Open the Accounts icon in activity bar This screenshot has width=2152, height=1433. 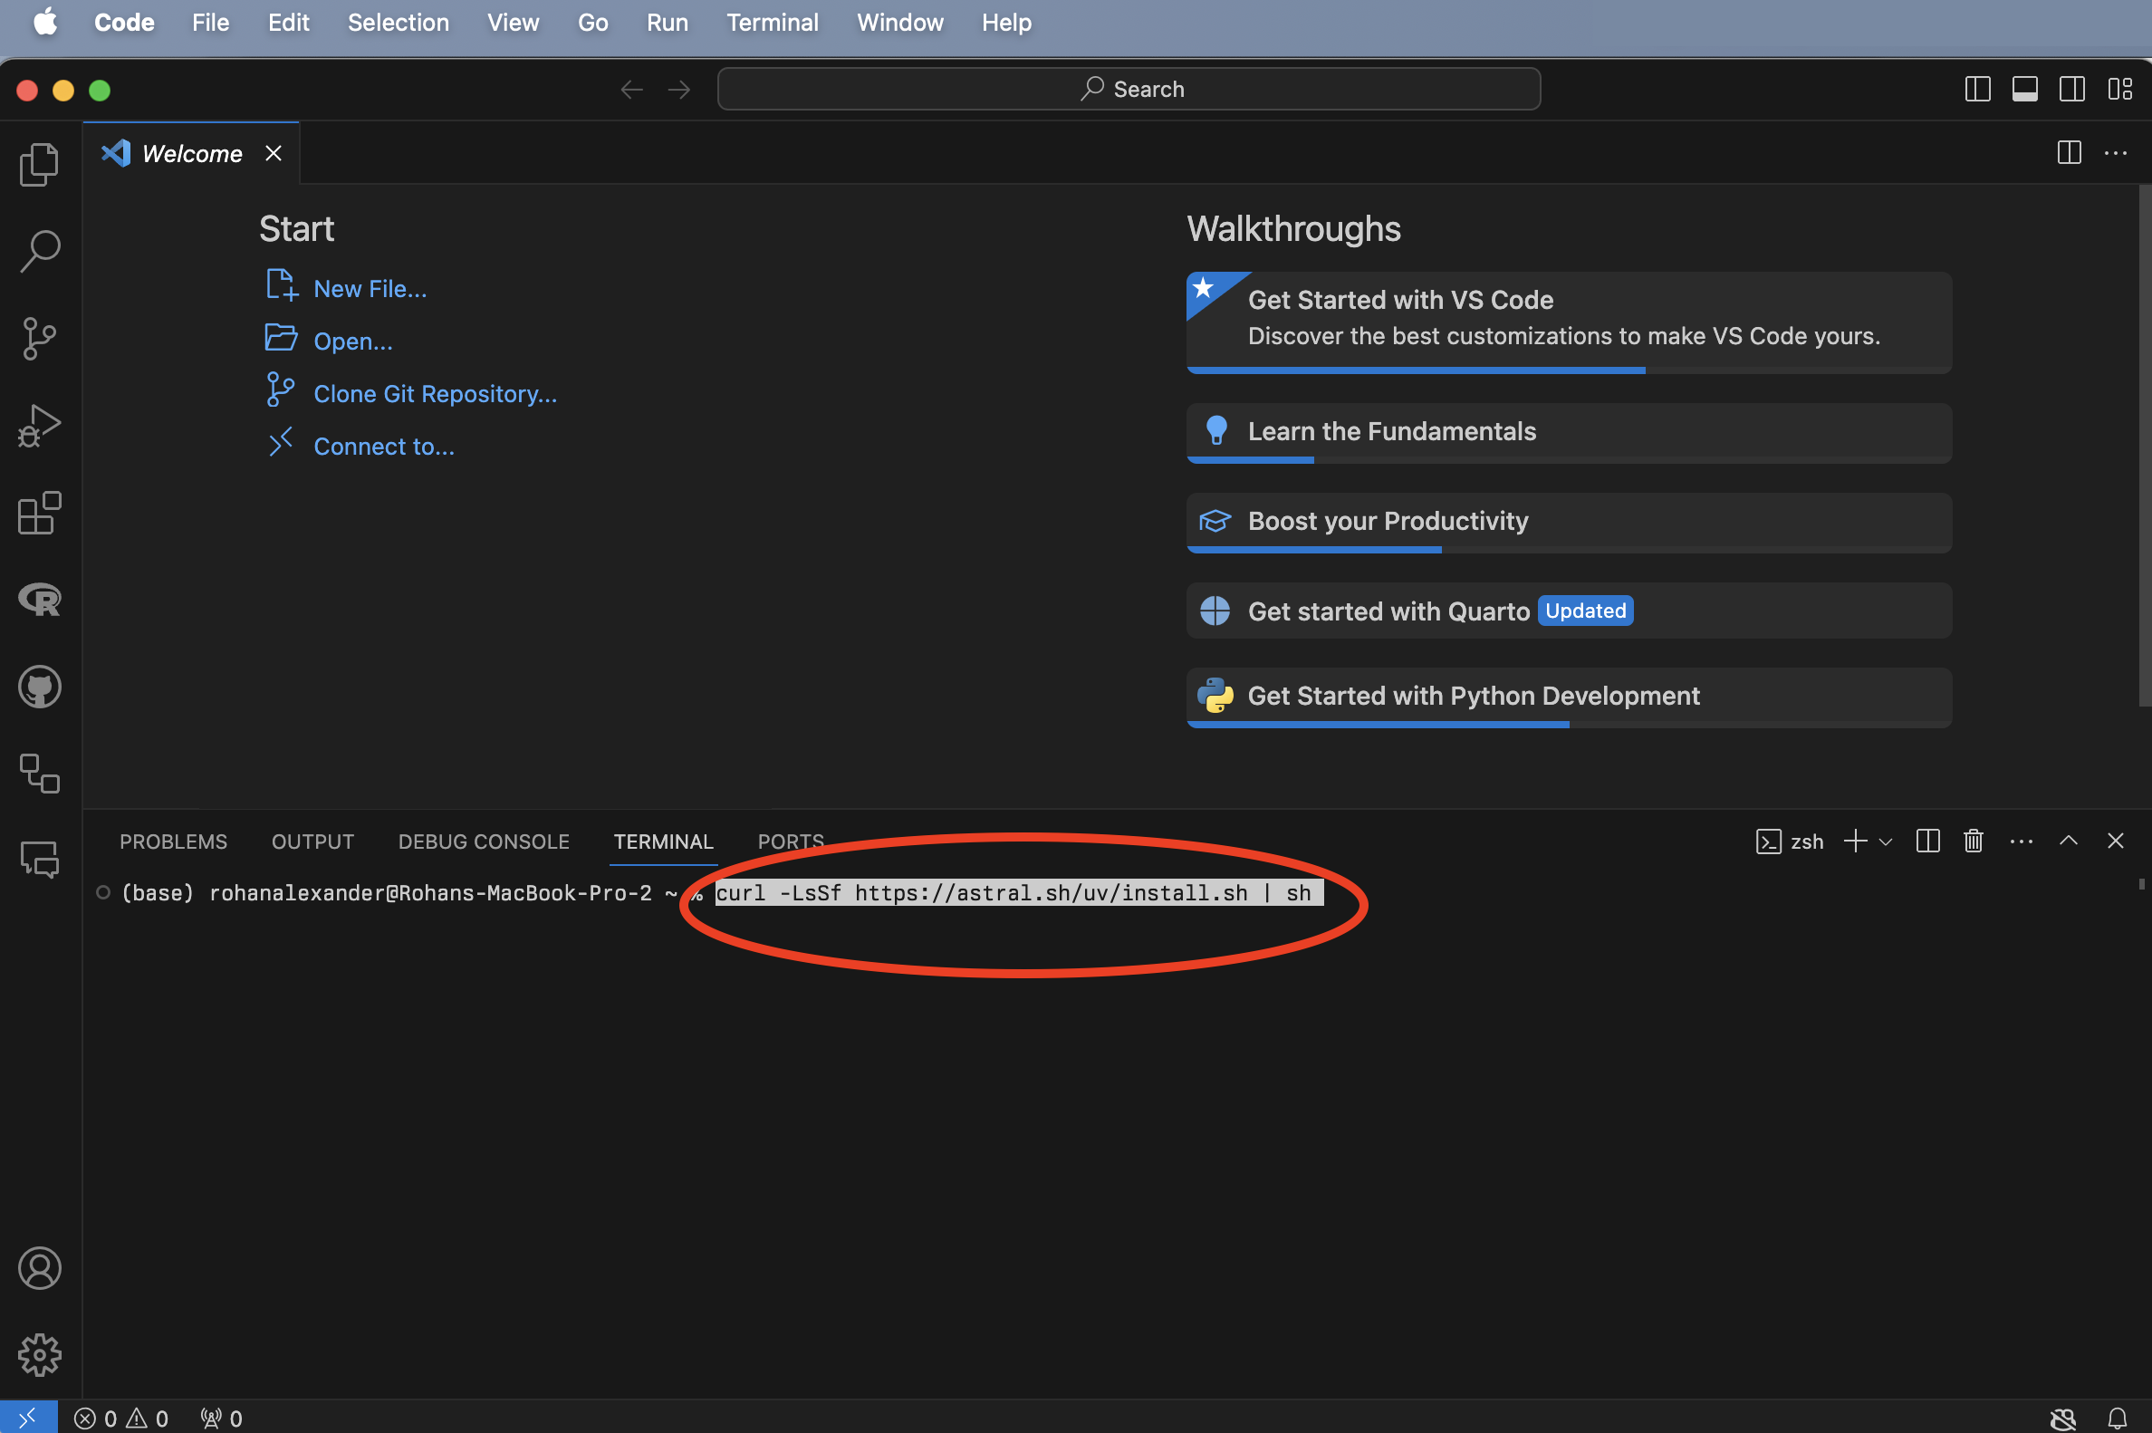39,1267
